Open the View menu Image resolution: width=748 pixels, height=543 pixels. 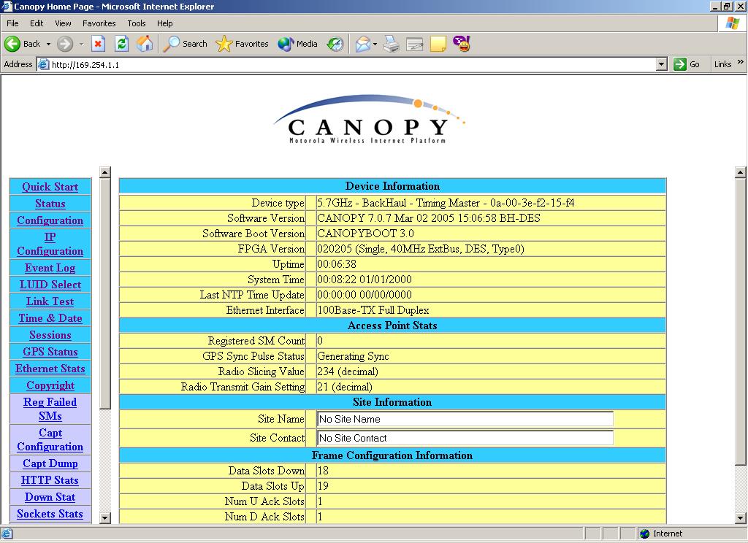tap(63, 23)
